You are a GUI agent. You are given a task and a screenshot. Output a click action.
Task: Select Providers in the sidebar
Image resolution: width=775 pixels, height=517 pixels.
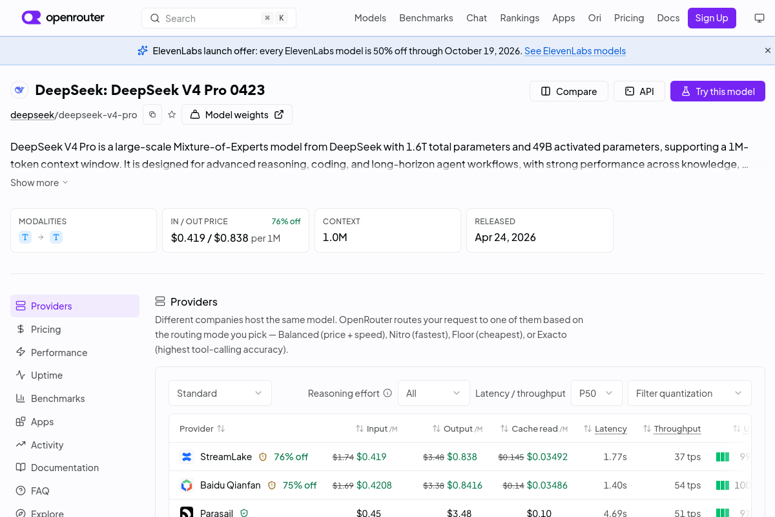click(x=75, y=306)
